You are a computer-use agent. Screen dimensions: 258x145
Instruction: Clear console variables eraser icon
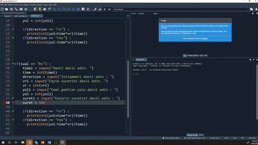pos(254,60)
